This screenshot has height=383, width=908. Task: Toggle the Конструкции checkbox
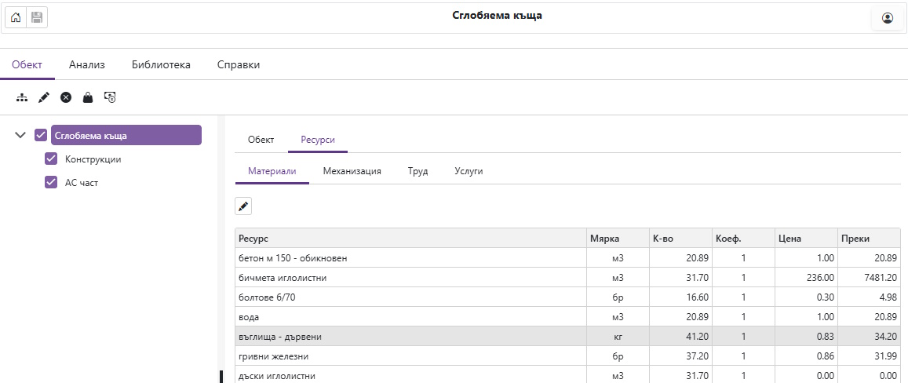coord(52,159)
